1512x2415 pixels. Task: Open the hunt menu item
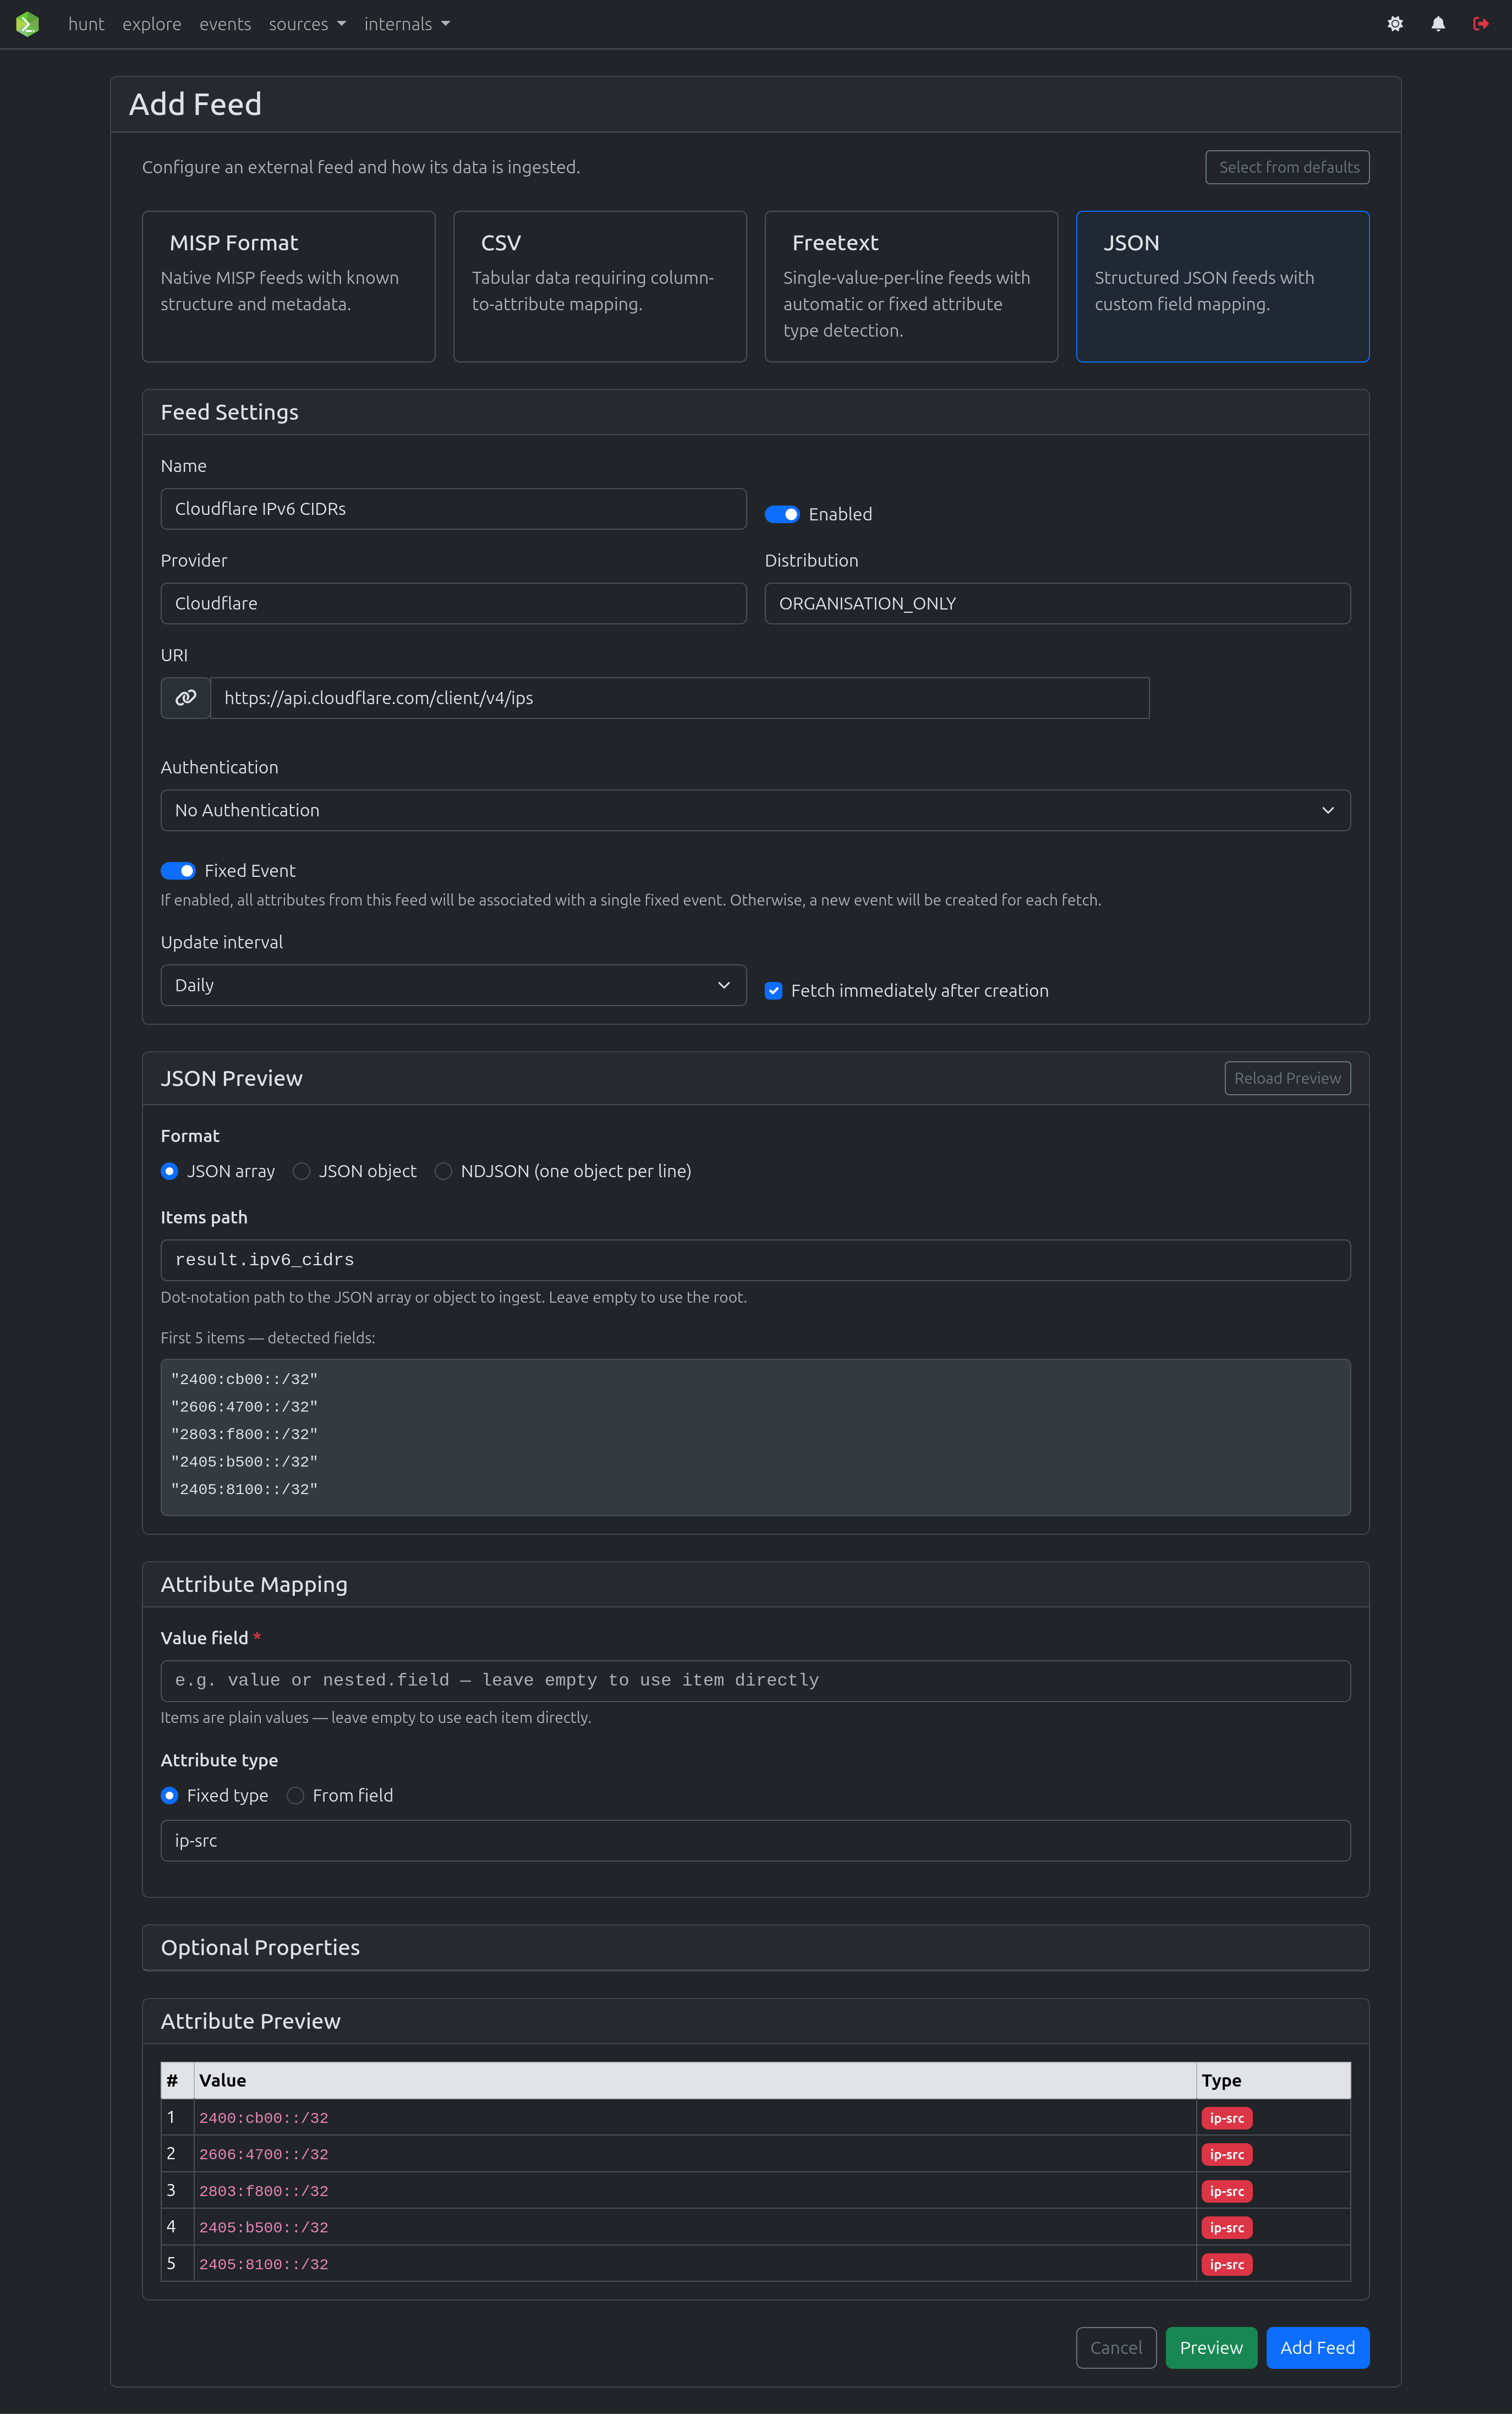pyautogui.click(x=85, y=23)
